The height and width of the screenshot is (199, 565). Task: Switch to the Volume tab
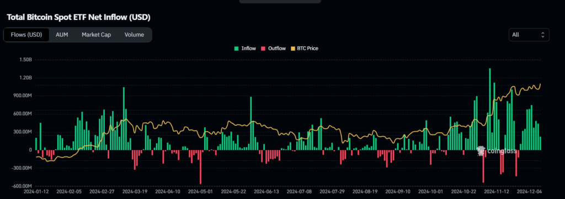click(x=134, y=35)
